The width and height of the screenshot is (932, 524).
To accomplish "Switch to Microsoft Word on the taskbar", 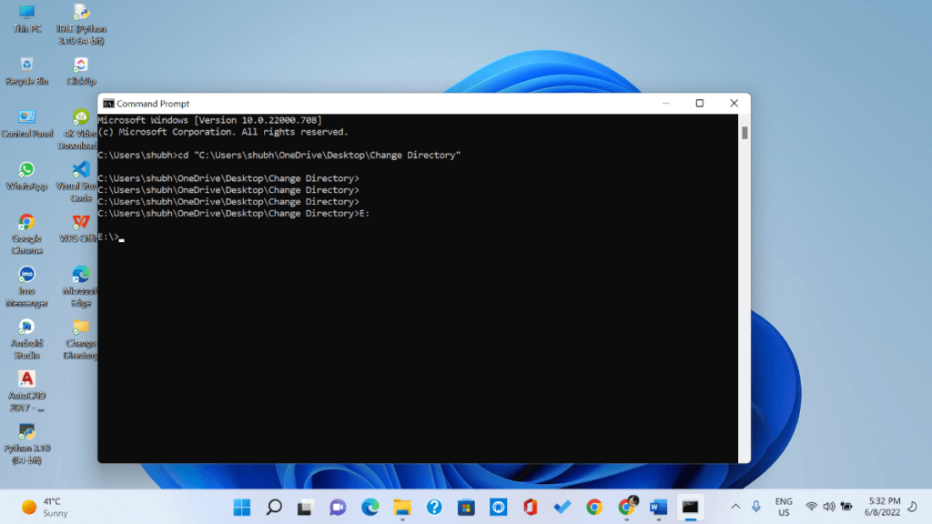I will coord(659,507).
